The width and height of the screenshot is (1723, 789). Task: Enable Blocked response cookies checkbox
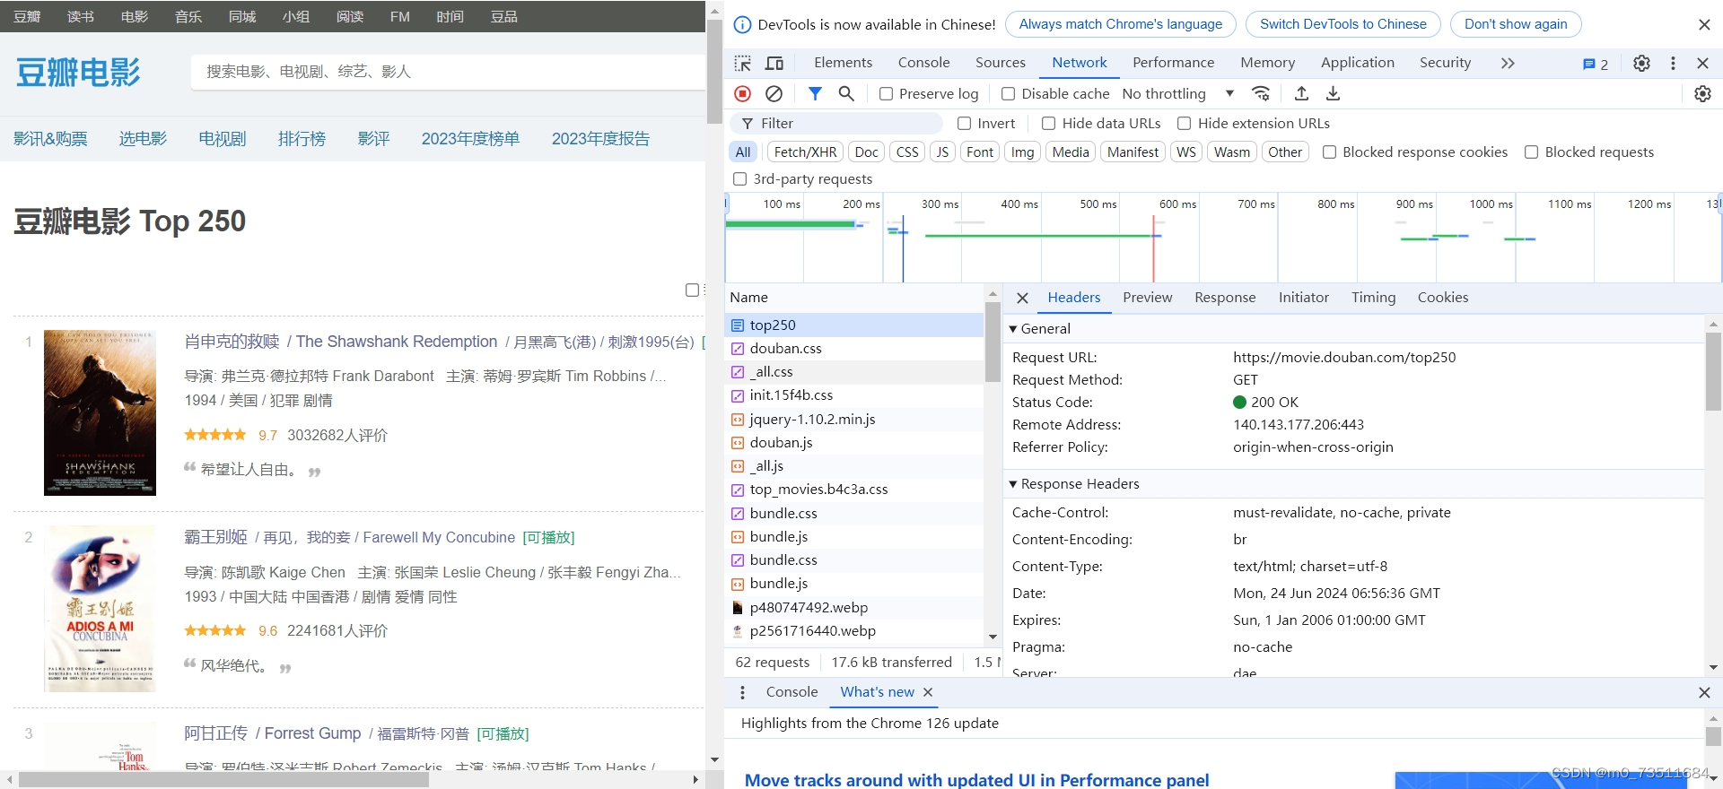(x=1329, y=152)
